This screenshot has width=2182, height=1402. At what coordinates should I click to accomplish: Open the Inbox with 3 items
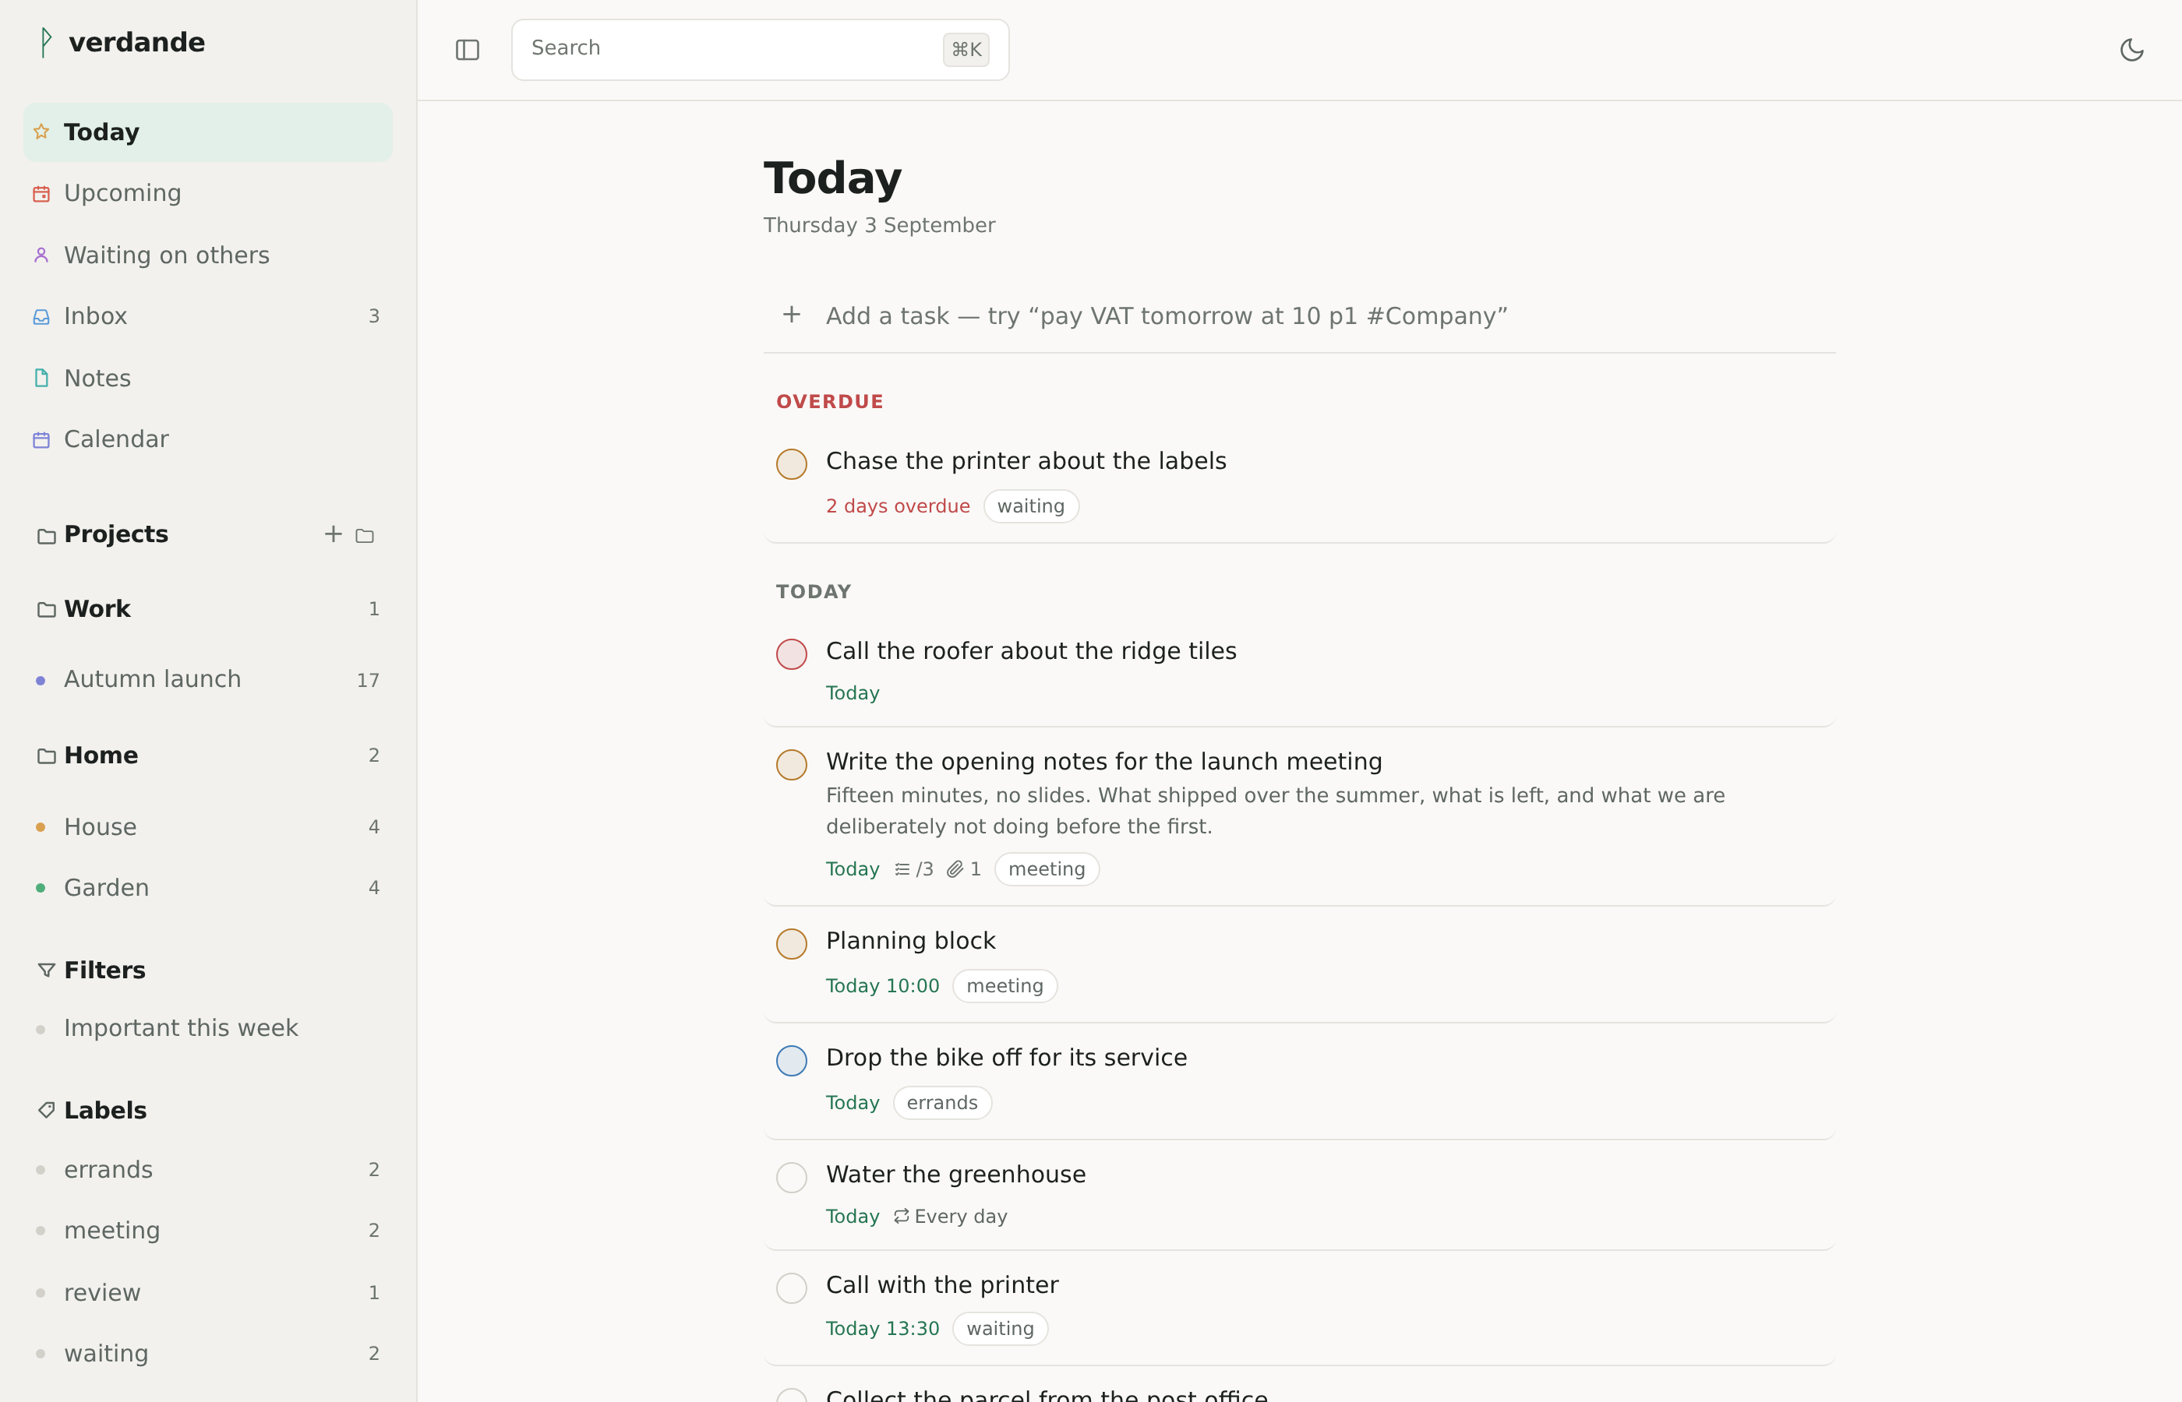pyautogui.click(x=207, y=317)
